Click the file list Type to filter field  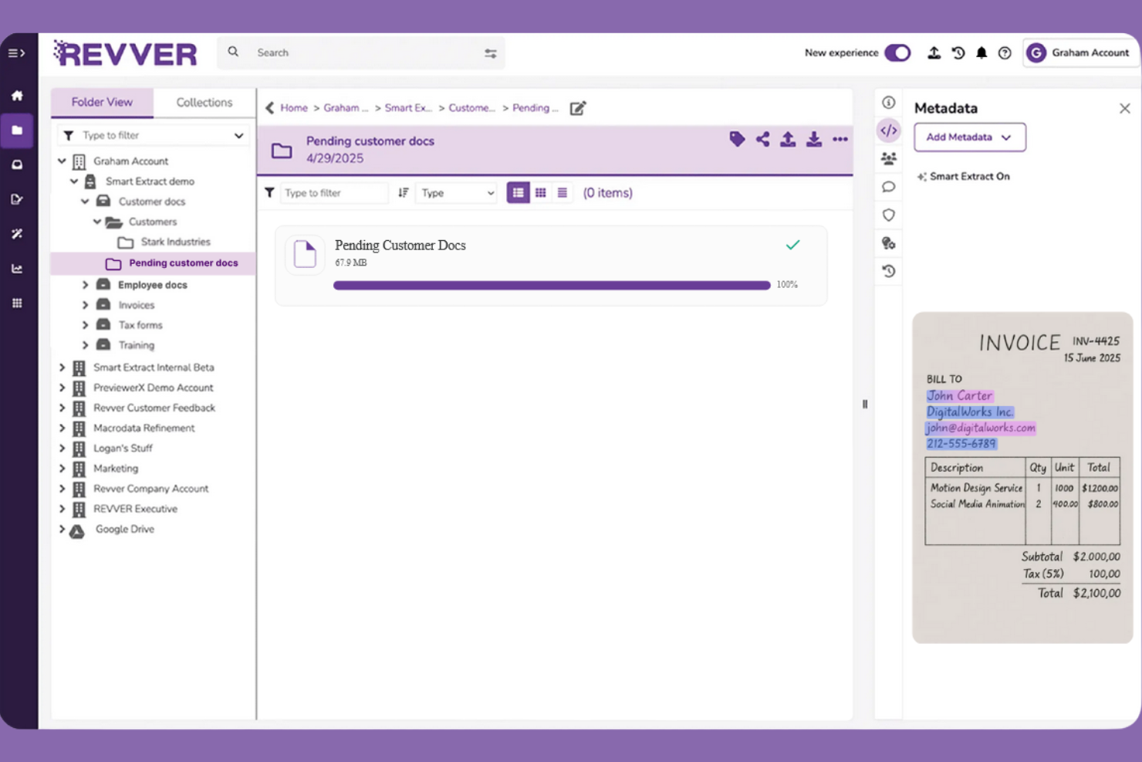tap(334, 193)
